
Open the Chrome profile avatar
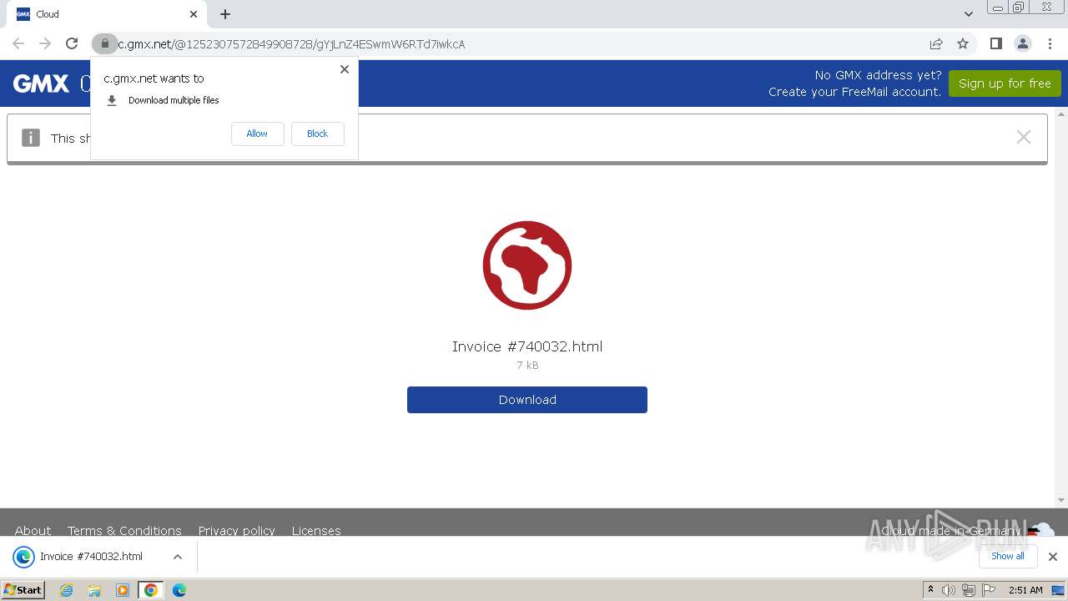(x=1022, y=43)
